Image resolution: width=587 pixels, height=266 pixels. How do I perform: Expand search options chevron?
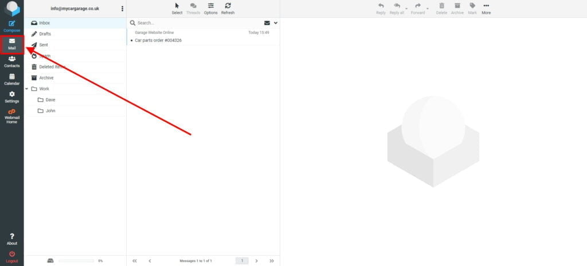[276, 23]
